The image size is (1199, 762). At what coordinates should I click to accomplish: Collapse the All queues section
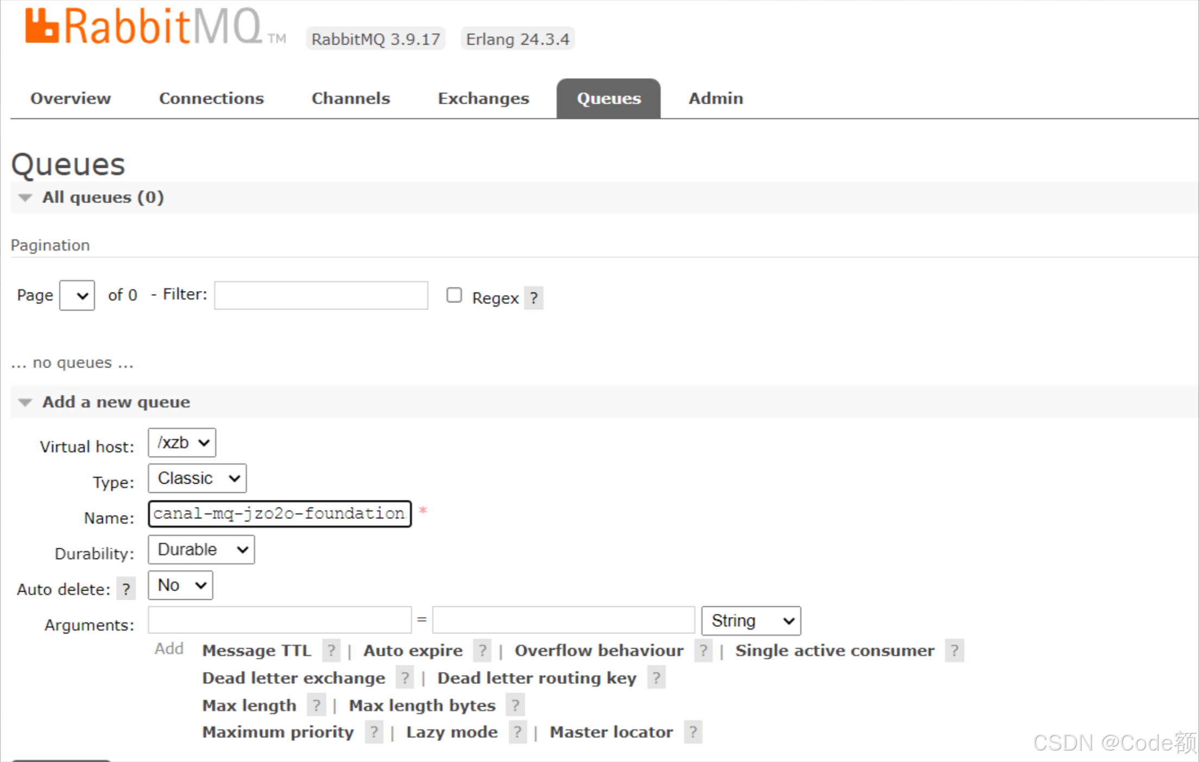[103, 197]
